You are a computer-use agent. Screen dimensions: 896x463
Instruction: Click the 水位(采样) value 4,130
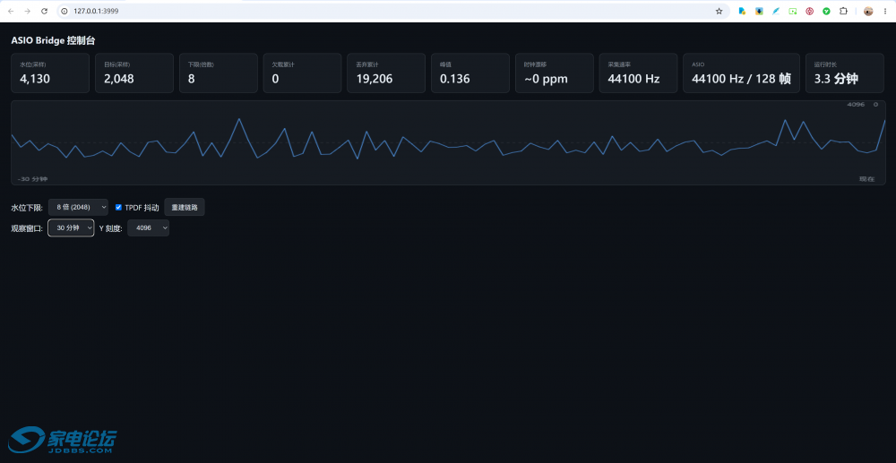tap(35, 79)
